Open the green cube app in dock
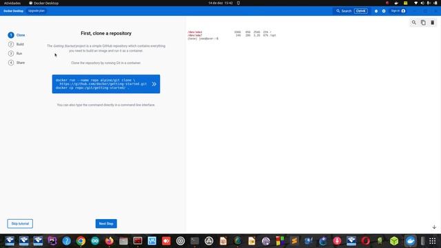Screen dimensions: 441x248 click(394, 241)
